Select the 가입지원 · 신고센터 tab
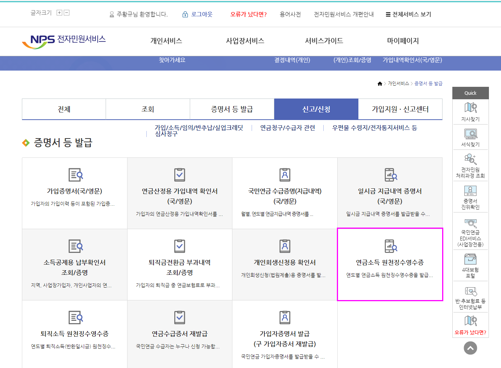This screenshot has width=501, height=368. (400, 109)
